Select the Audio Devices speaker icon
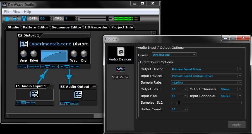 (x=121, y=52)
